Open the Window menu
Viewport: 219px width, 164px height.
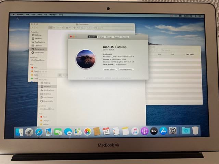point(53,15)
